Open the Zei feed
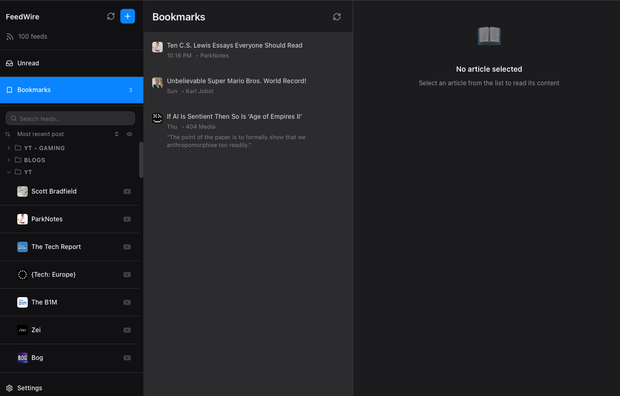 click(x=70, y=330)
